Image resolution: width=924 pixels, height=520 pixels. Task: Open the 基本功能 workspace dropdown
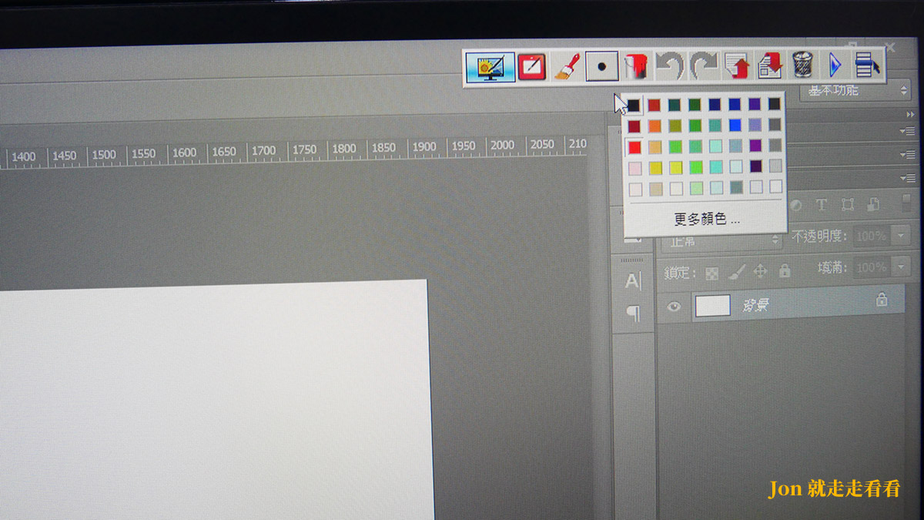click(855, 91)
